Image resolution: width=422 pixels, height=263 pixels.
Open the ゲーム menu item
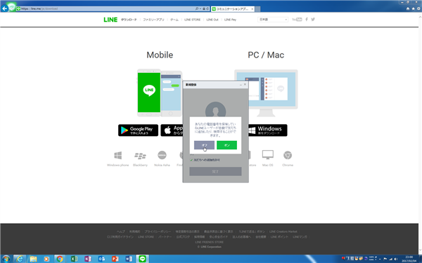click(x=174, y=20)
